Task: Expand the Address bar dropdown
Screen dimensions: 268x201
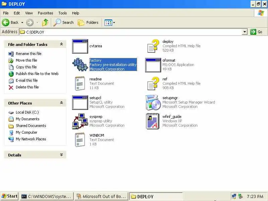Action: 245,32
